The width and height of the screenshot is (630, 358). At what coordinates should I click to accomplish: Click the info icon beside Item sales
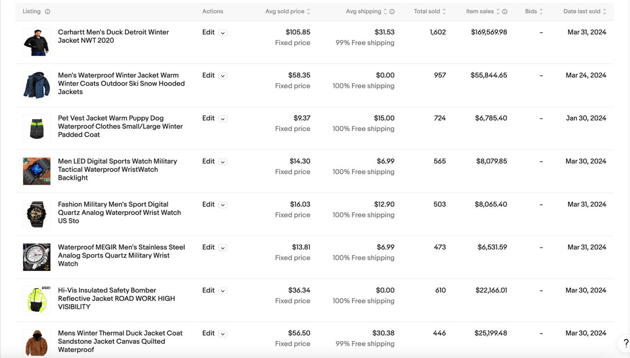pyautogui.click(x=504, y=11)
